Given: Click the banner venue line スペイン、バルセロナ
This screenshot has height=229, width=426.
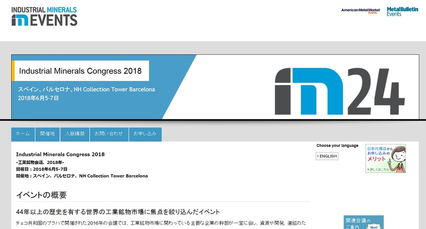Looking at the screenshot, I should [87, 89].
